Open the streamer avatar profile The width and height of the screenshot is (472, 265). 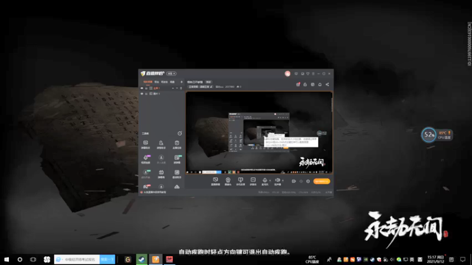287,74
